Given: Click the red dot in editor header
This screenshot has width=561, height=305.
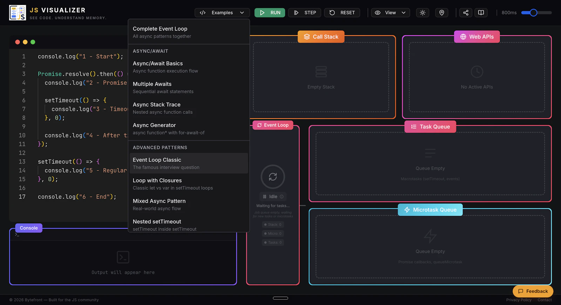Looking at the screenshot, I should pyautogui.click(x=18, y=42).
